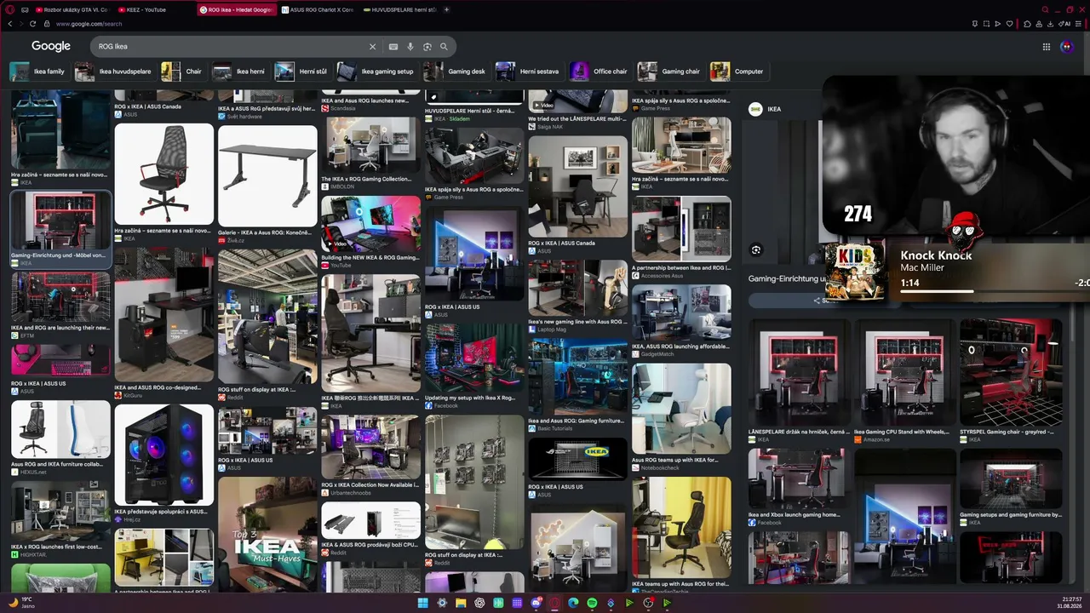The height and width of the screenshot is (613, 1090).
Task: Open the yellow-curtain chair image result
Action: tap(681, 527)
